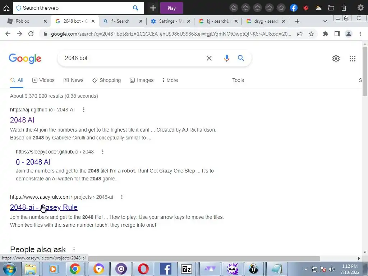The image size is (368, 276).
Task: Open the settings gear in top bar
Action: tap(361, 8)
